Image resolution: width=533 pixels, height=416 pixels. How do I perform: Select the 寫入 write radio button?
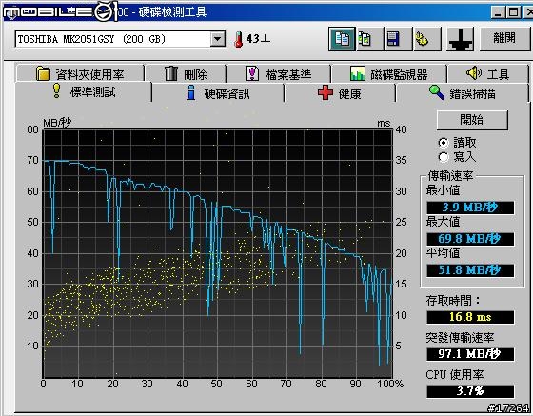pyautogui.click(x=444, y=157)
